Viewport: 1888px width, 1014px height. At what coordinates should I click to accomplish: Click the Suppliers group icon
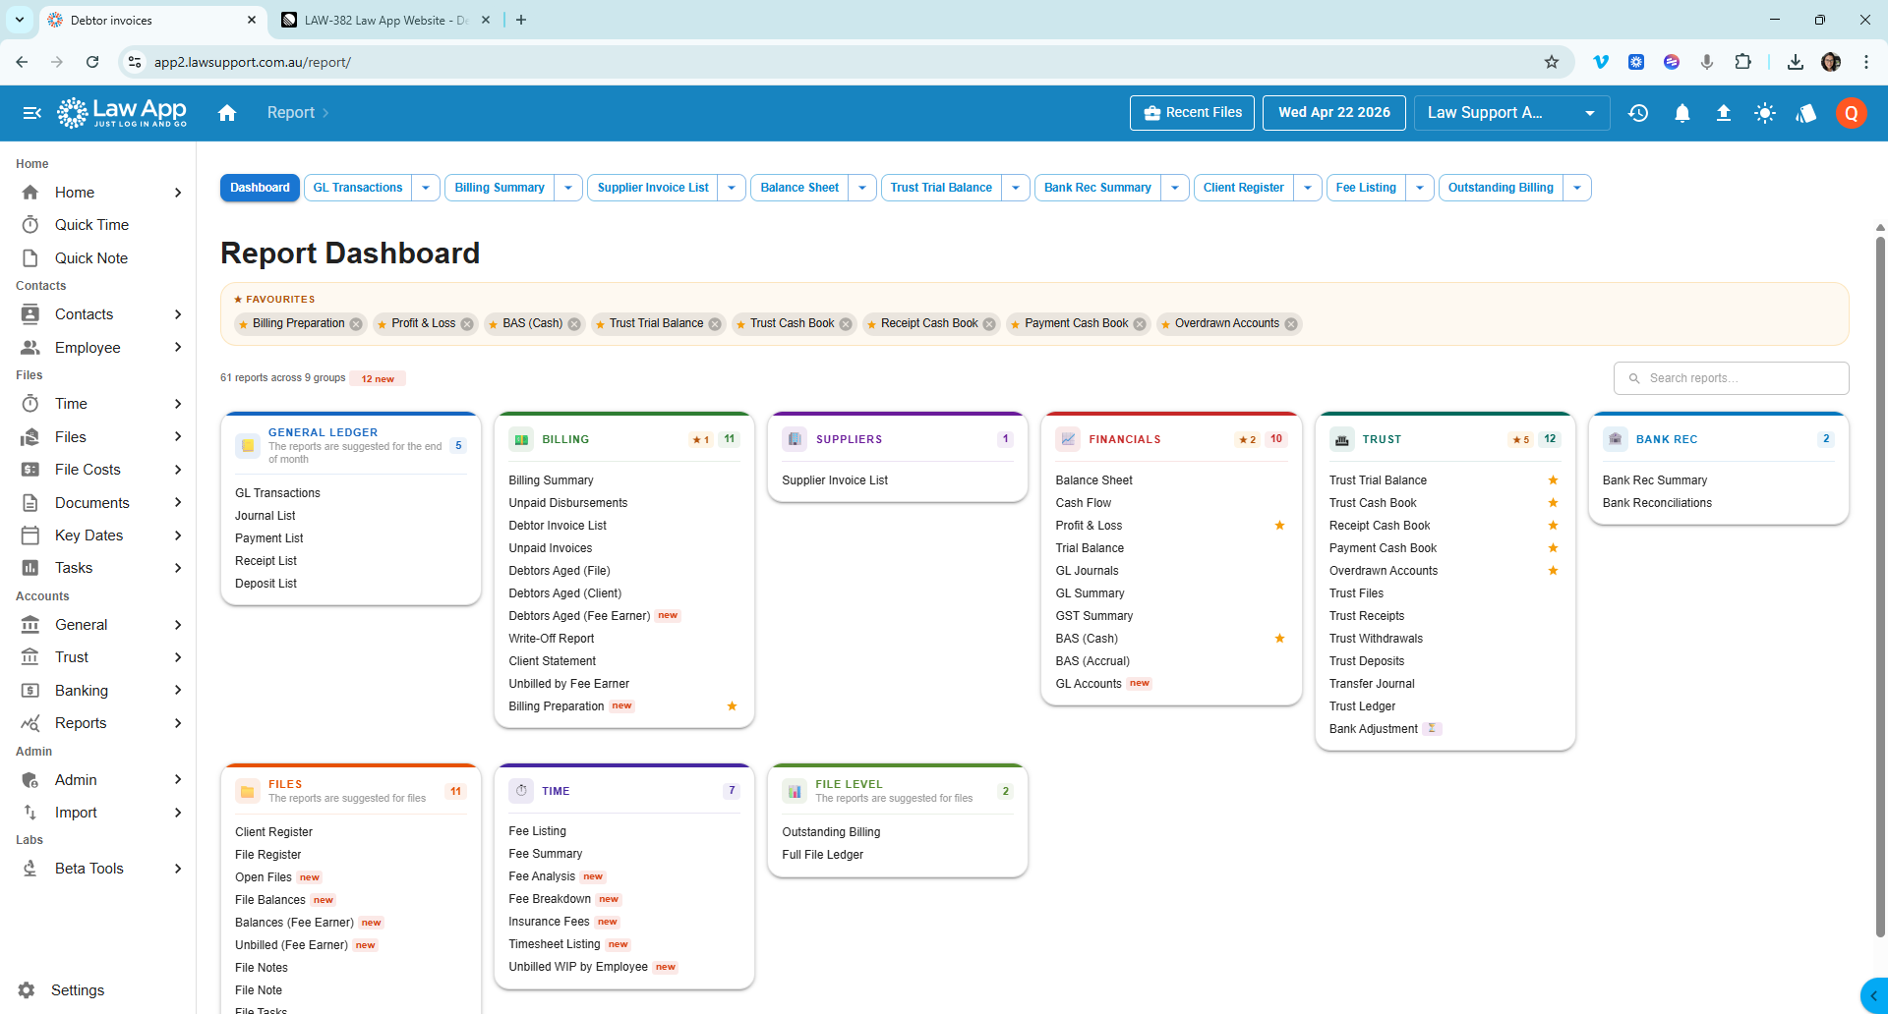tap(795, 439)
